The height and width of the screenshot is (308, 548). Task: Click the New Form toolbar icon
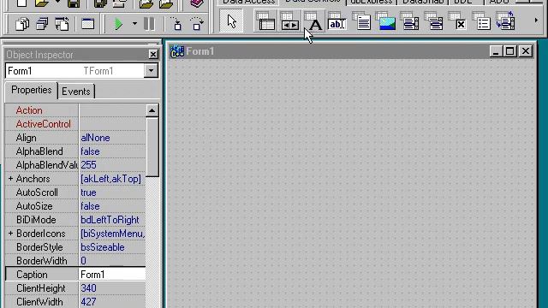[x=87, y=24]
